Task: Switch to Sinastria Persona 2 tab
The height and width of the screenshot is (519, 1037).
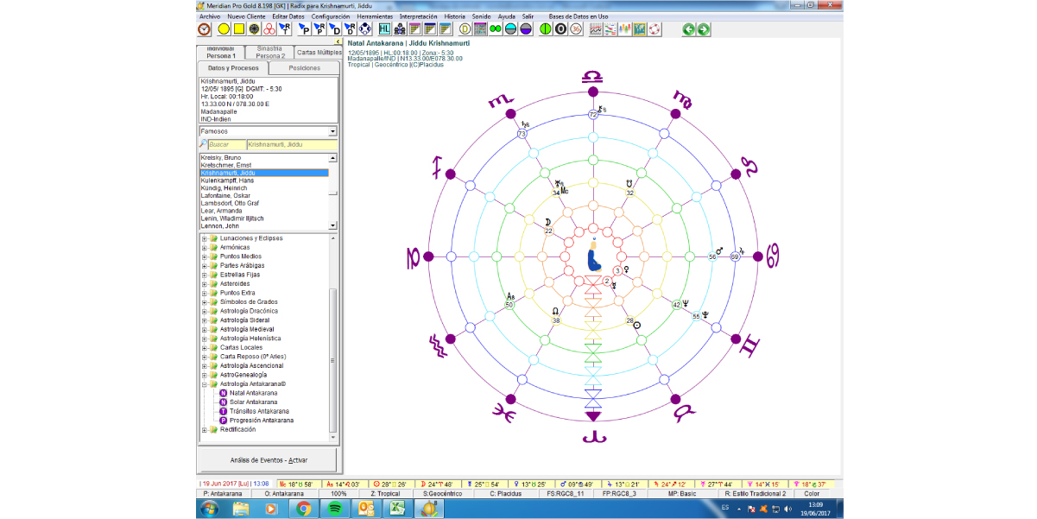Action: pyautogui.click(x=269, y=52)
